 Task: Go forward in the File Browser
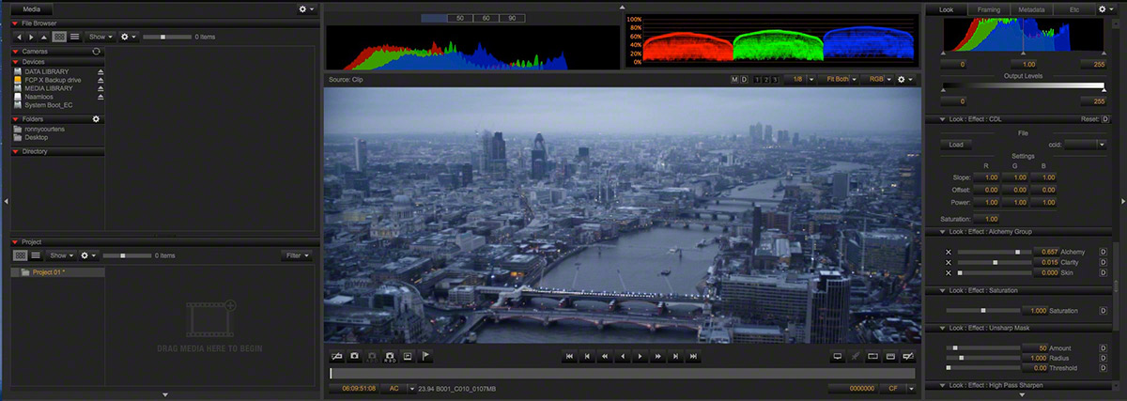click(x=32, y=36)
